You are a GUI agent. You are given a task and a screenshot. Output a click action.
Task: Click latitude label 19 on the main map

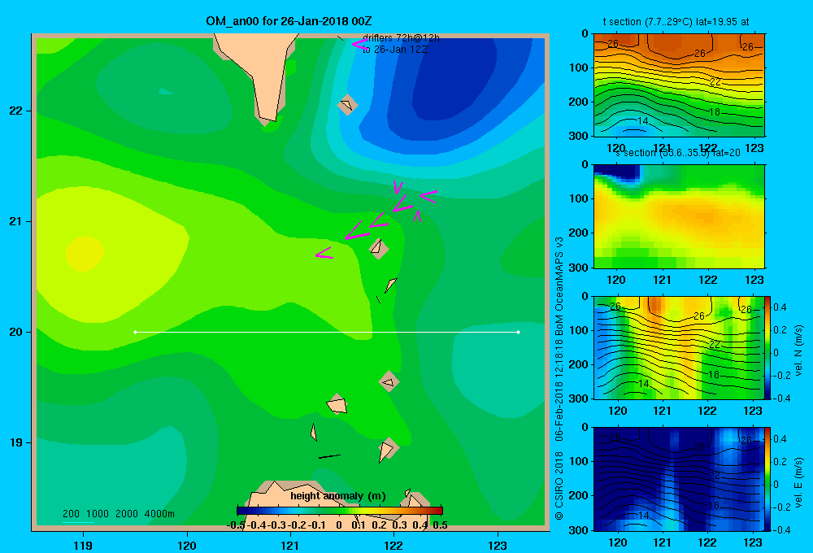click(16, 442)
